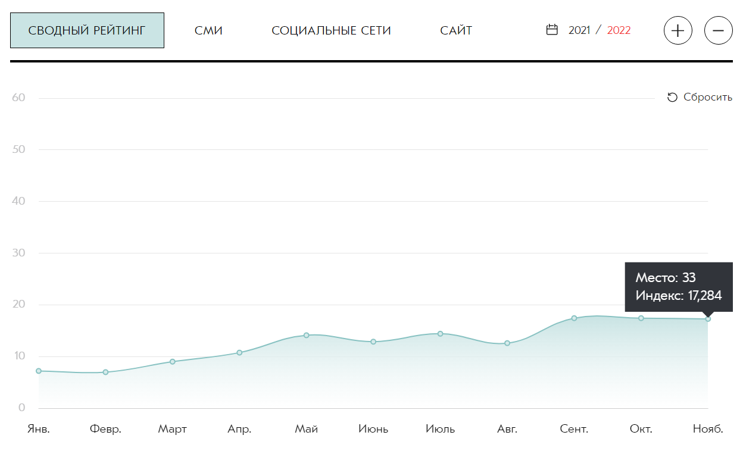Select the March data point marker

pos(173,362)
